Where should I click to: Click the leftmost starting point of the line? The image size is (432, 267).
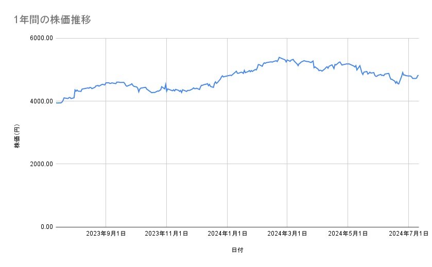[56, 103]
